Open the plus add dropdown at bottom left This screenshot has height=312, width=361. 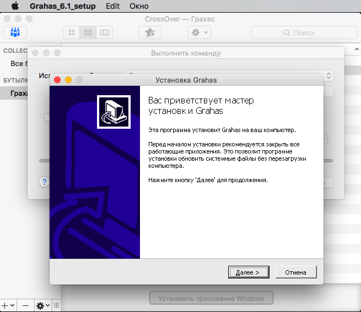(8, 305)
